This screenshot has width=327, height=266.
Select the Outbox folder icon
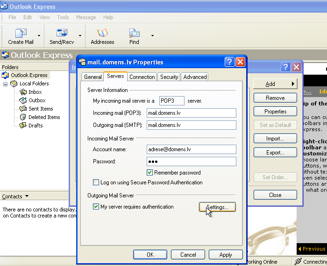click(23, 100)
